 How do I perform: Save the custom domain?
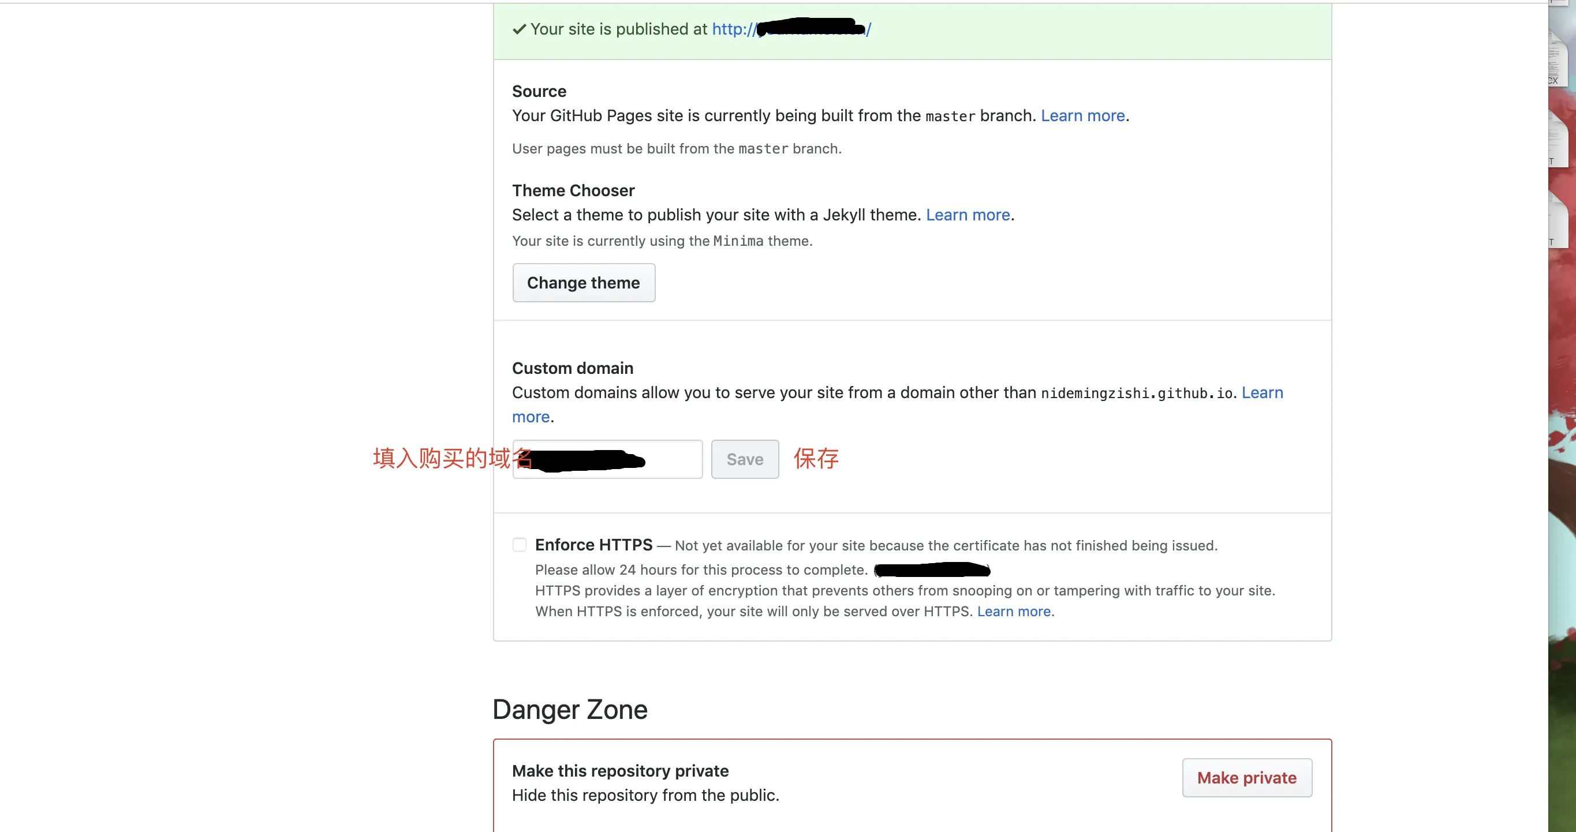tap(745, 459)
